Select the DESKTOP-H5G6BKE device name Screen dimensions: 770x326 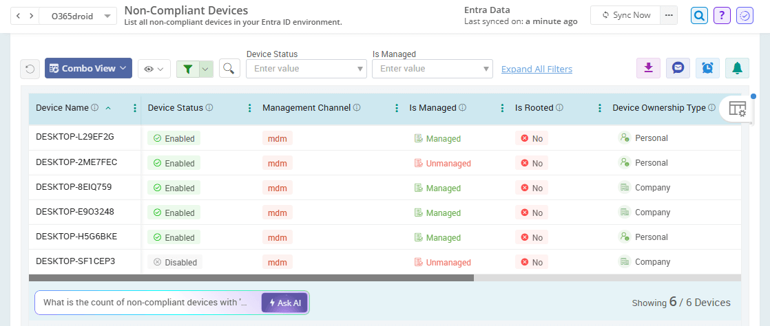click(x=76, y=237)
